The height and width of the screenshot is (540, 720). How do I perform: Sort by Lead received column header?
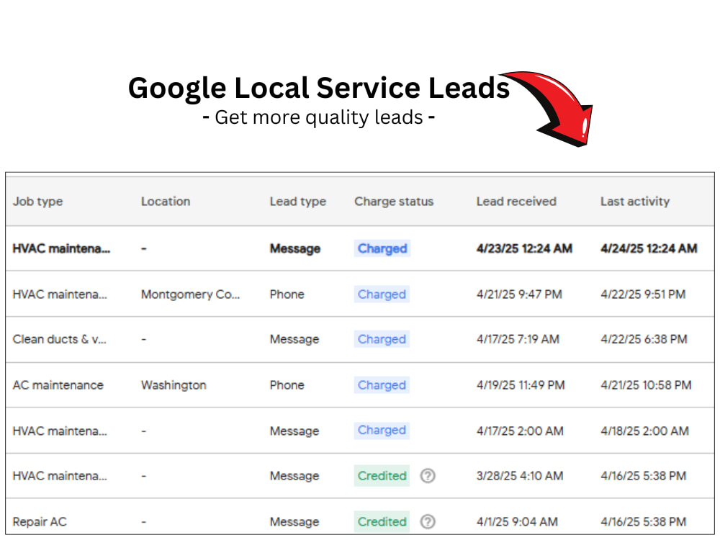[x=516, y=201]
